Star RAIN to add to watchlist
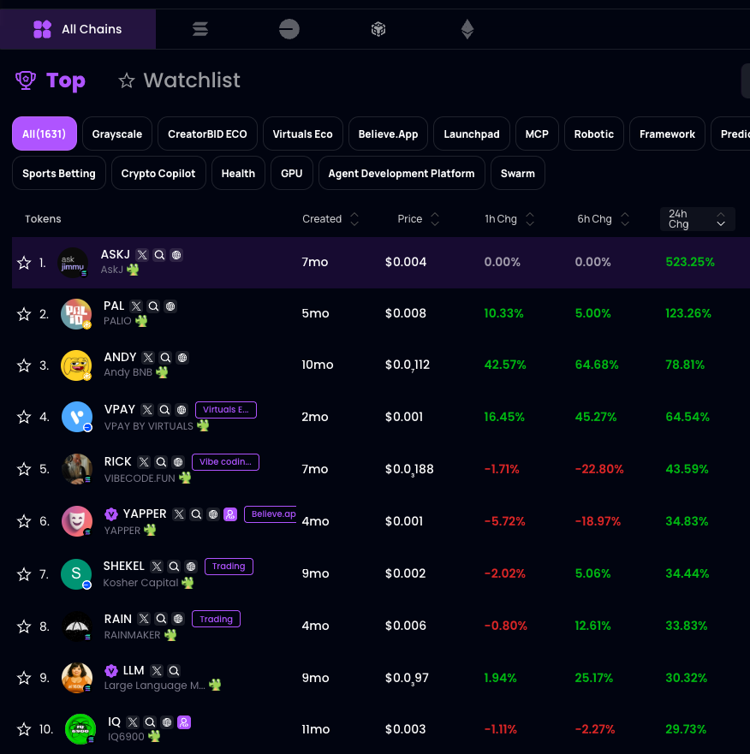The image size is (750, 754). pyautogui.click(x=24, y=626)
